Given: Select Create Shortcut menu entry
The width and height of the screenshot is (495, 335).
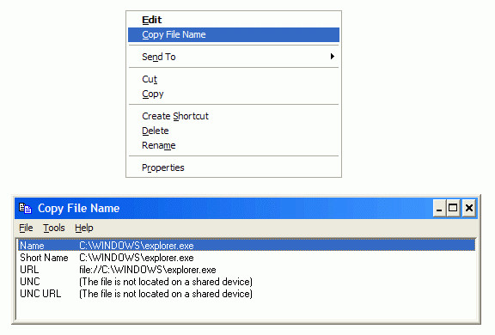Looking at the screenshot, I should 234,116.
